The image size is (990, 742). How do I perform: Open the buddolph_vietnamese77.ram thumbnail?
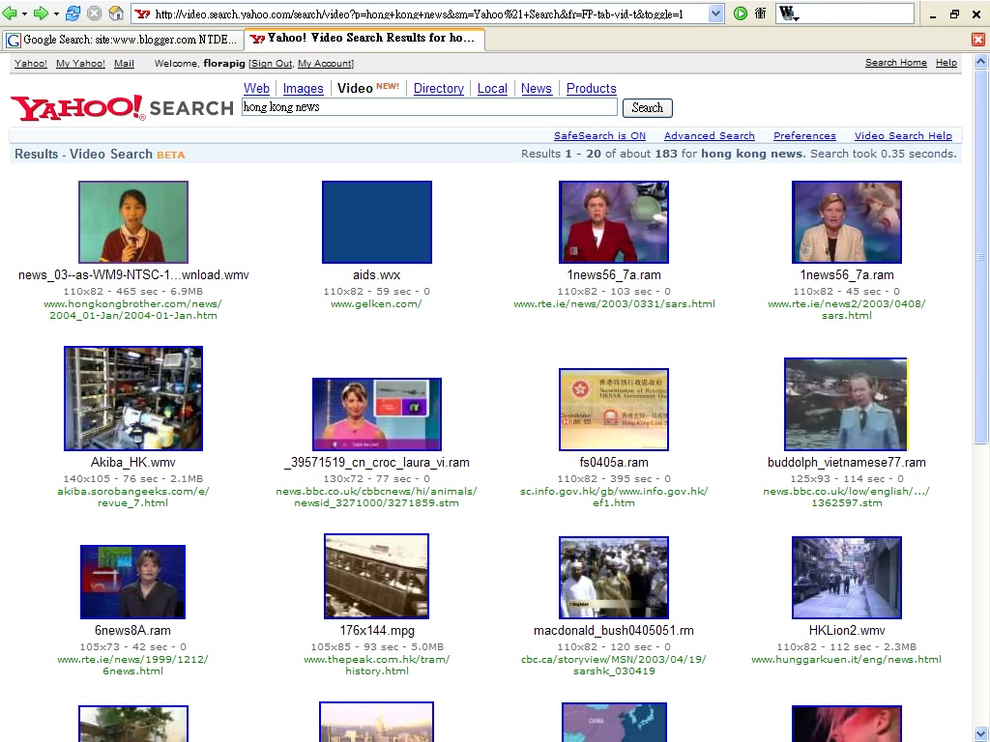click(x=846, y=404)
